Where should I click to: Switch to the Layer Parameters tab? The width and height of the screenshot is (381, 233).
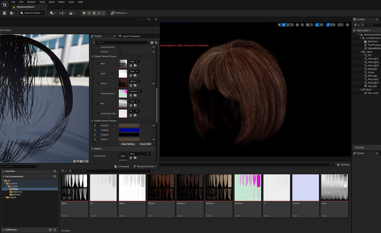pos(131,36)
